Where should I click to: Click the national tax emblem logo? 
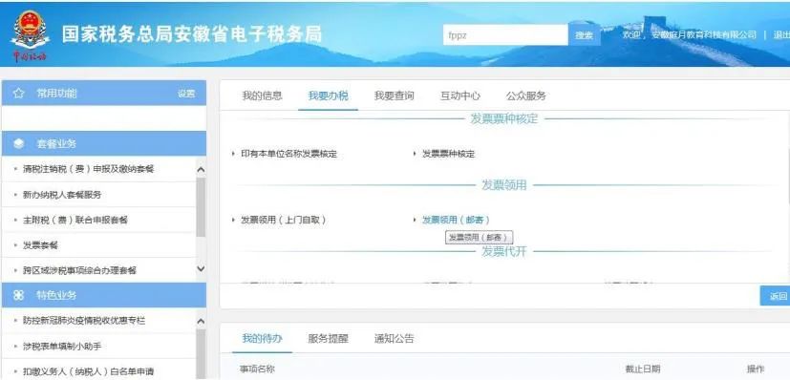coord(31,35)
